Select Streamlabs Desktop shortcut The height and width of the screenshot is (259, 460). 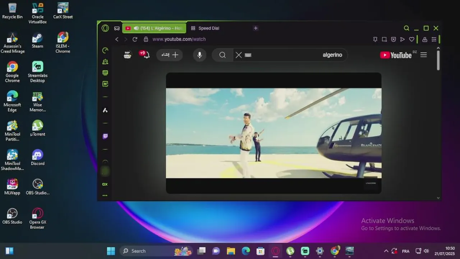37,72
